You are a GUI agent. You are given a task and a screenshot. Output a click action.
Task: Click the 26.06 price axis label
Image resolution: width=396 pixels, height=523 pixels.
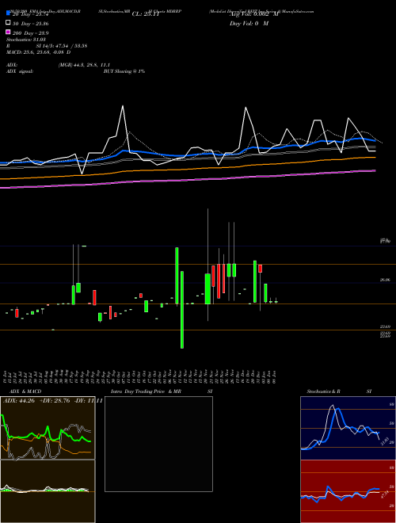point(385,281)
